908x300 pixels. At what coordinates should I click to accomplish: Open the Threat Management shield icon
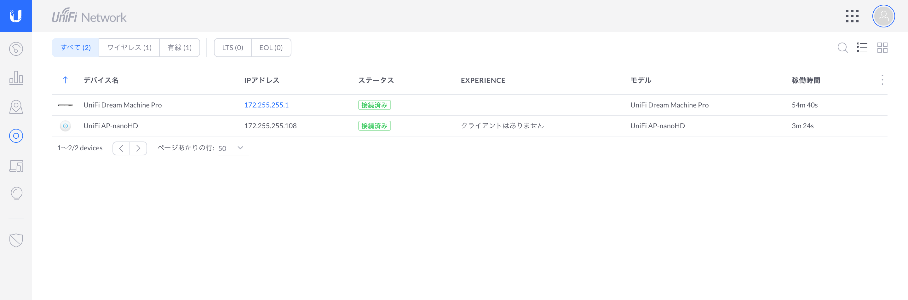(16, 240)
